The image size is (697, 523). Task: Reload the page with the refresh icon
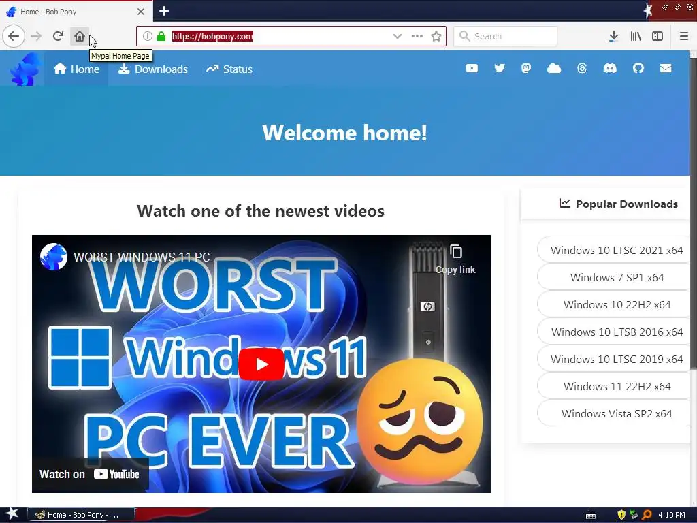tap(58, 36)
